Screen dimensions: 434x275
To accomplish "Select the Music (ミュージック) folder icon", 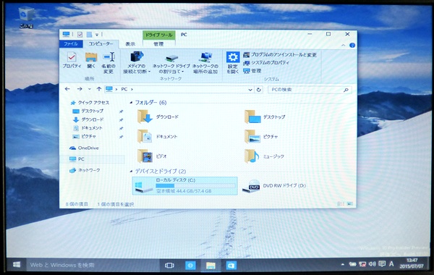I will [252, 156].
